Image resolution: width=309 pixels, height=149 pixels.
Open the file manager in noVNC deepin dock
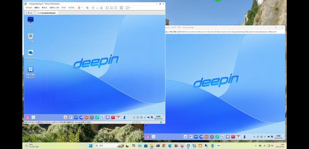(196, 137)
